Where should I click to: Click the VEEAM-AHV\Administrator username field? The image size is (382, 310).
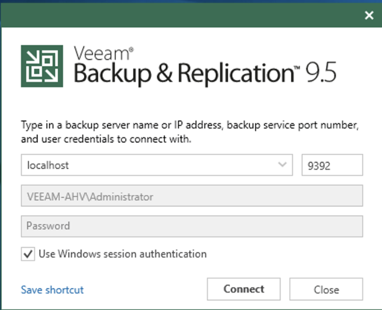192,196
